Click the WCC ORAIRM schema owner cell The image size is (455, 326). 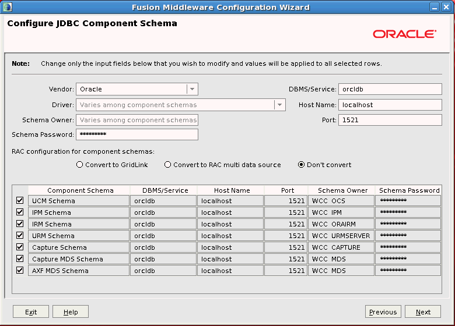[341, 224]
